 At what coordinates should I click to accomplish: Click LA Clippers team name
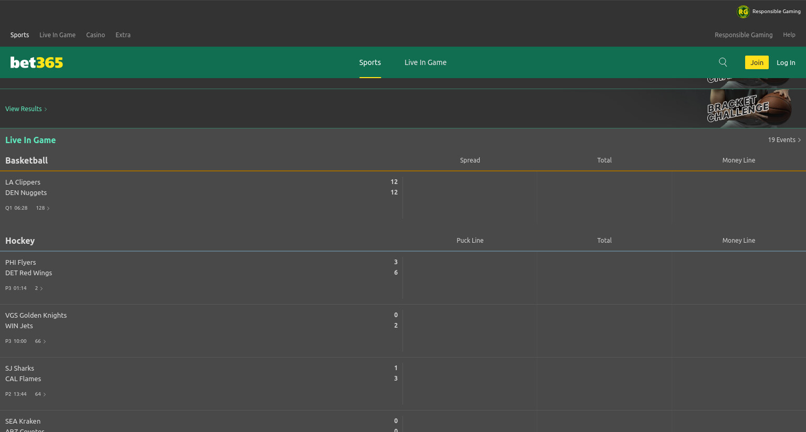coord(23,182)
